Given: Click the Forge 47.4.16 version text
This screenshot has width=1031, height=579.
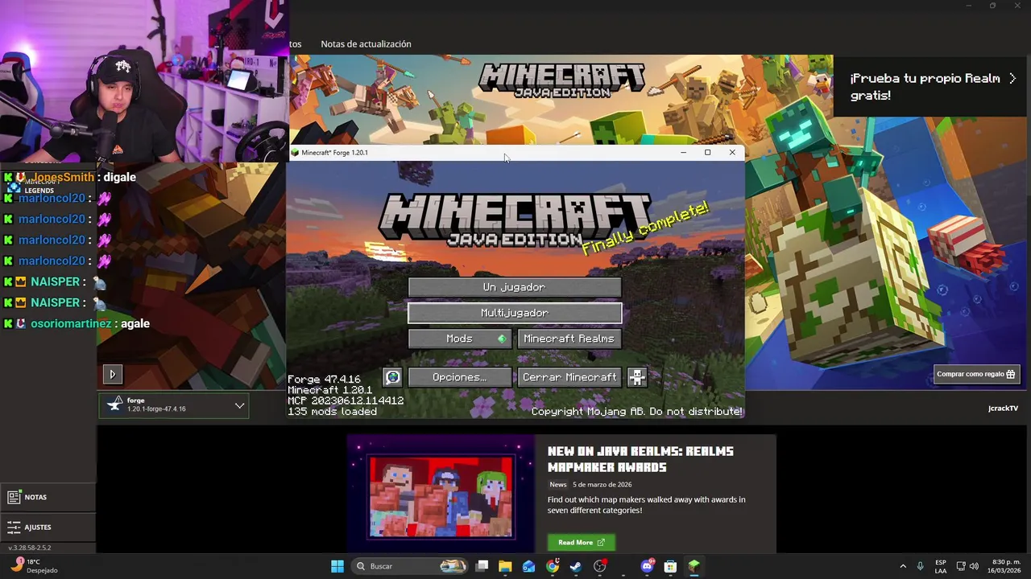Looking at the screenshot, I should pos(324,380).
